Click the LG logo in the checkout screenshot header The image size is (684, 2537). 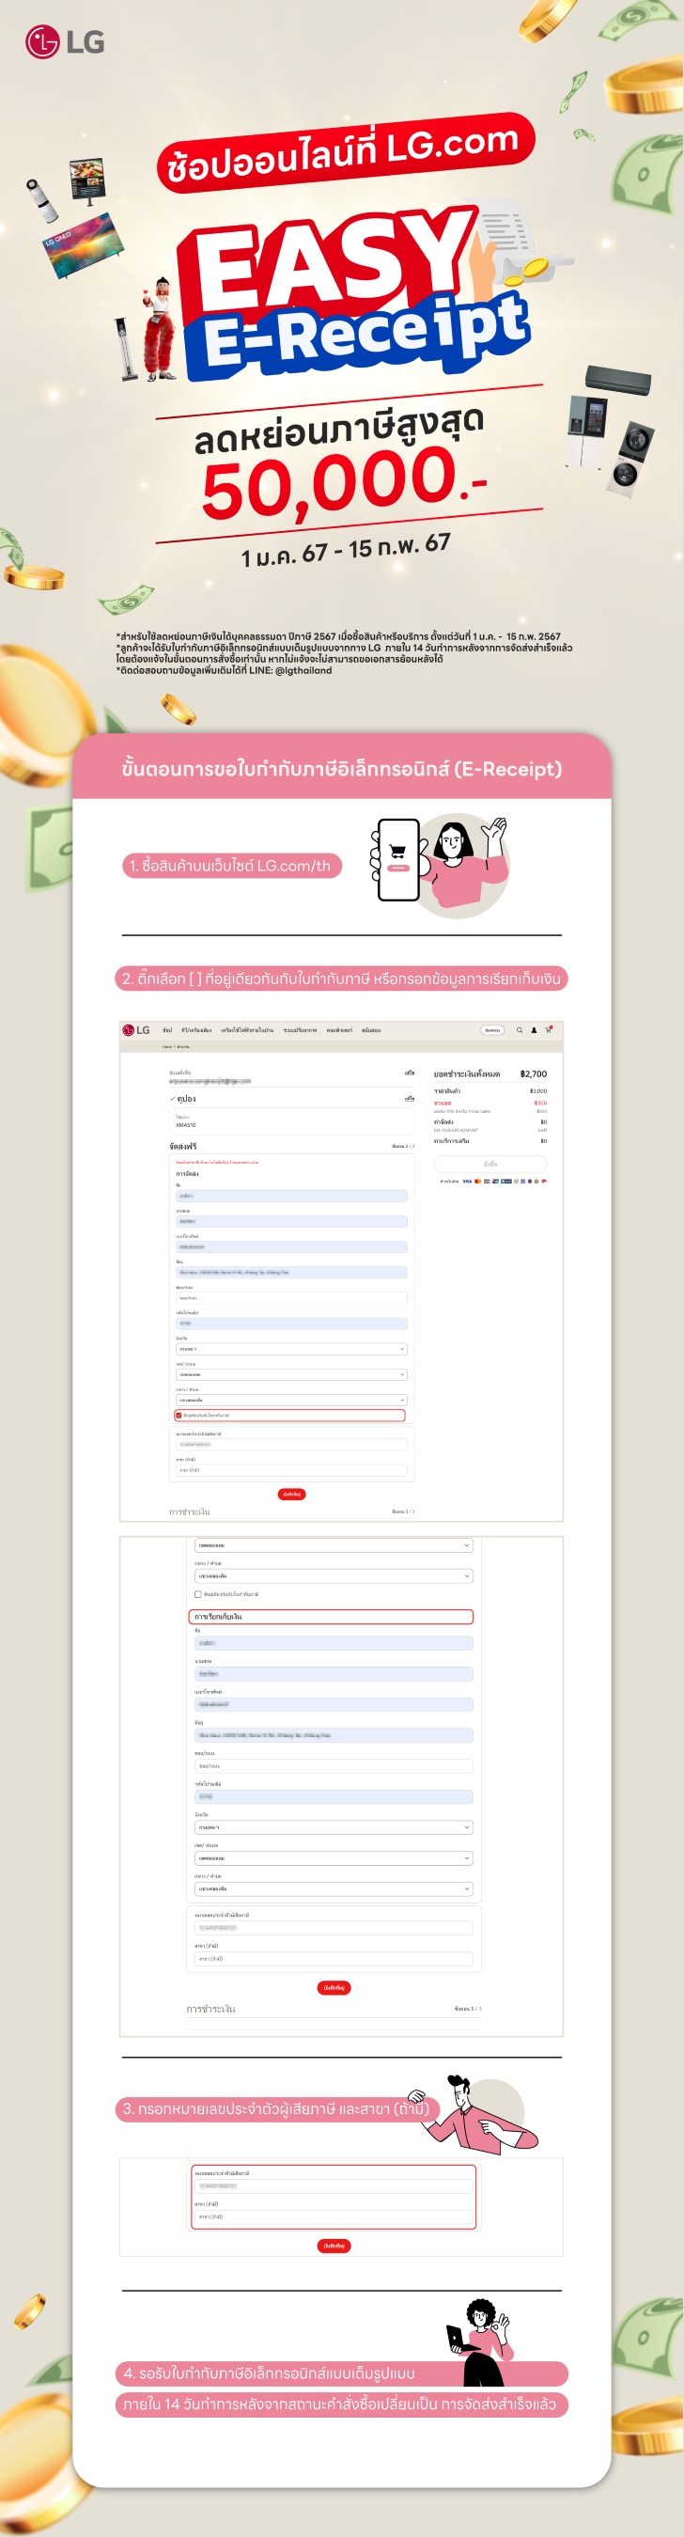point(136,1030)
